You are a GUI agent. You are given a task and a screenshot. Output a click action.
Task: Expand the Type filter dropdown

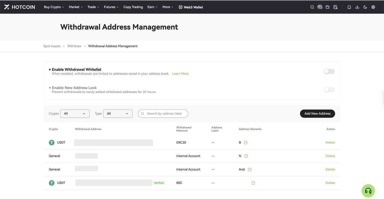tap(118, 114)
